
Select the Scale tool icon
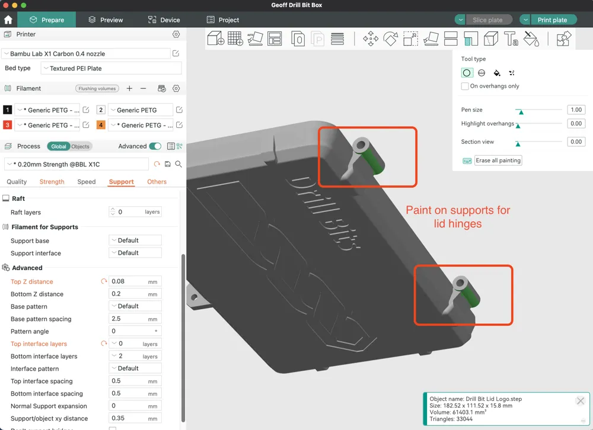click(x=411, y=38)
